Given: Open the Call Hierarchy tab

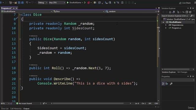Looking at the screenshot, I should pyautogui.click(x=16, y=109).
